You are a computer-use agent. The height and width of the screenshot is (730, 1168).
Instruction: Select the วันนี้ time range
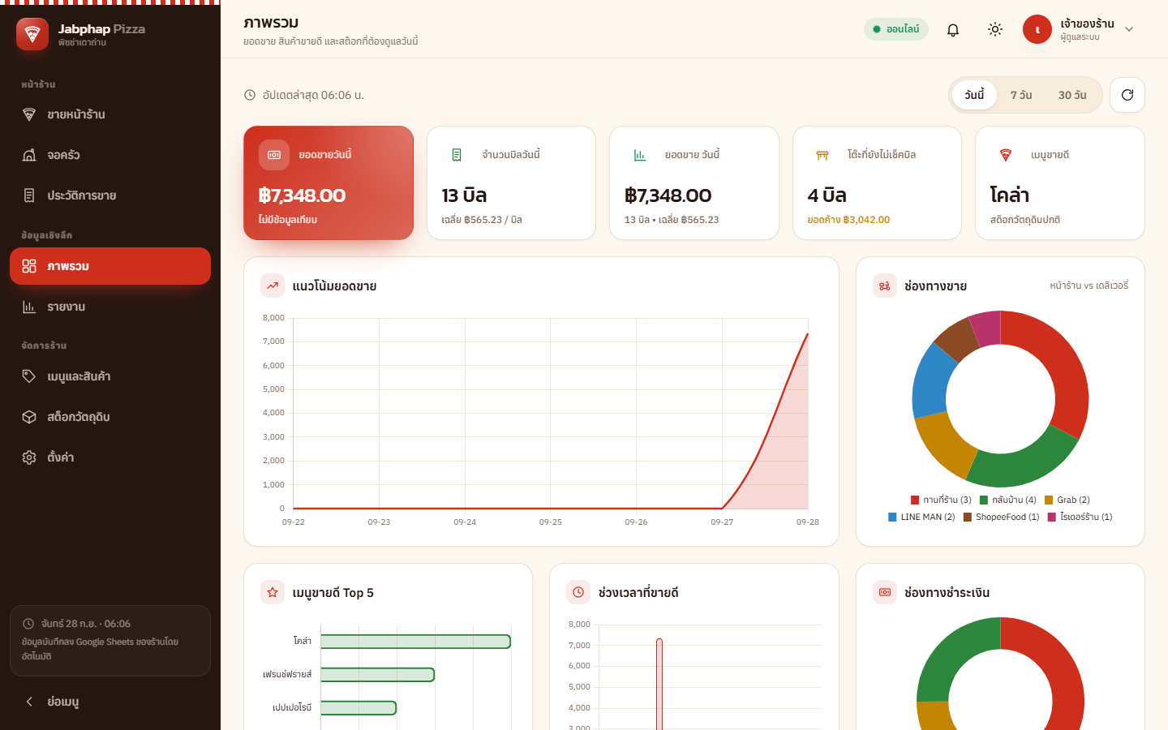point(974,95)
